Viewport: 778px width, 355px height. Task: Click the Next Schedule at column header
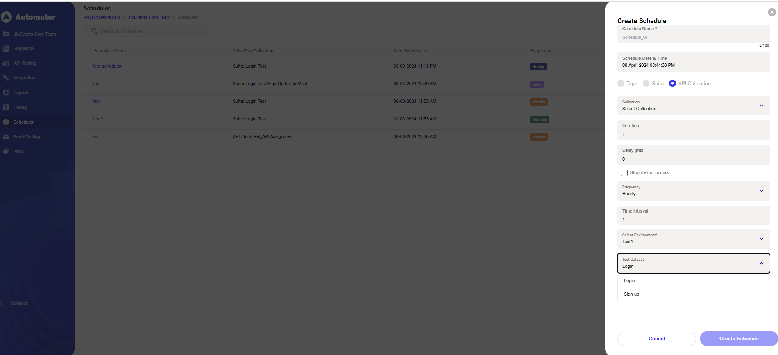pos(411,51)
